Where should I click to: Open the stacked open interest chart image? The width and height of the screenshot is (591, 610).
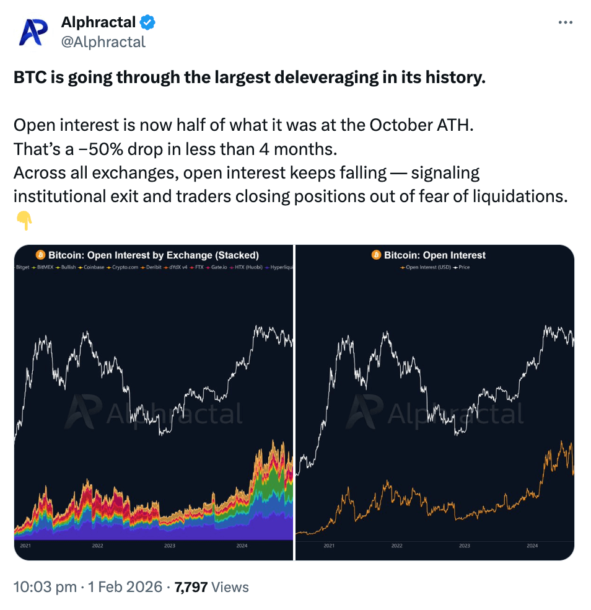tap(153, 403)
